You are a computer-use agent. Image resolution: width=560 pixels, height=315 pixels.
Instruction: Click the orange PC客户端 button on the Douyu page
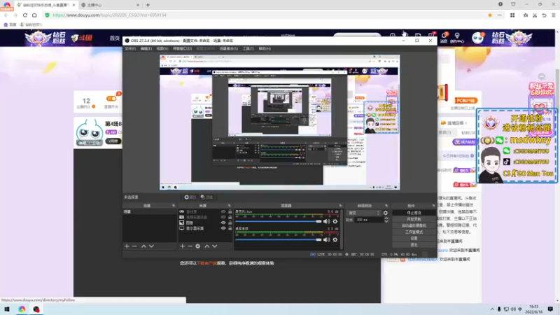(466, 101)
